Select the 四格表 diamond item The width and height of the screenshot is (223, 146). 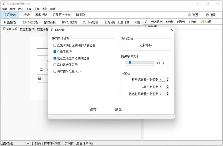pos(10,22)
